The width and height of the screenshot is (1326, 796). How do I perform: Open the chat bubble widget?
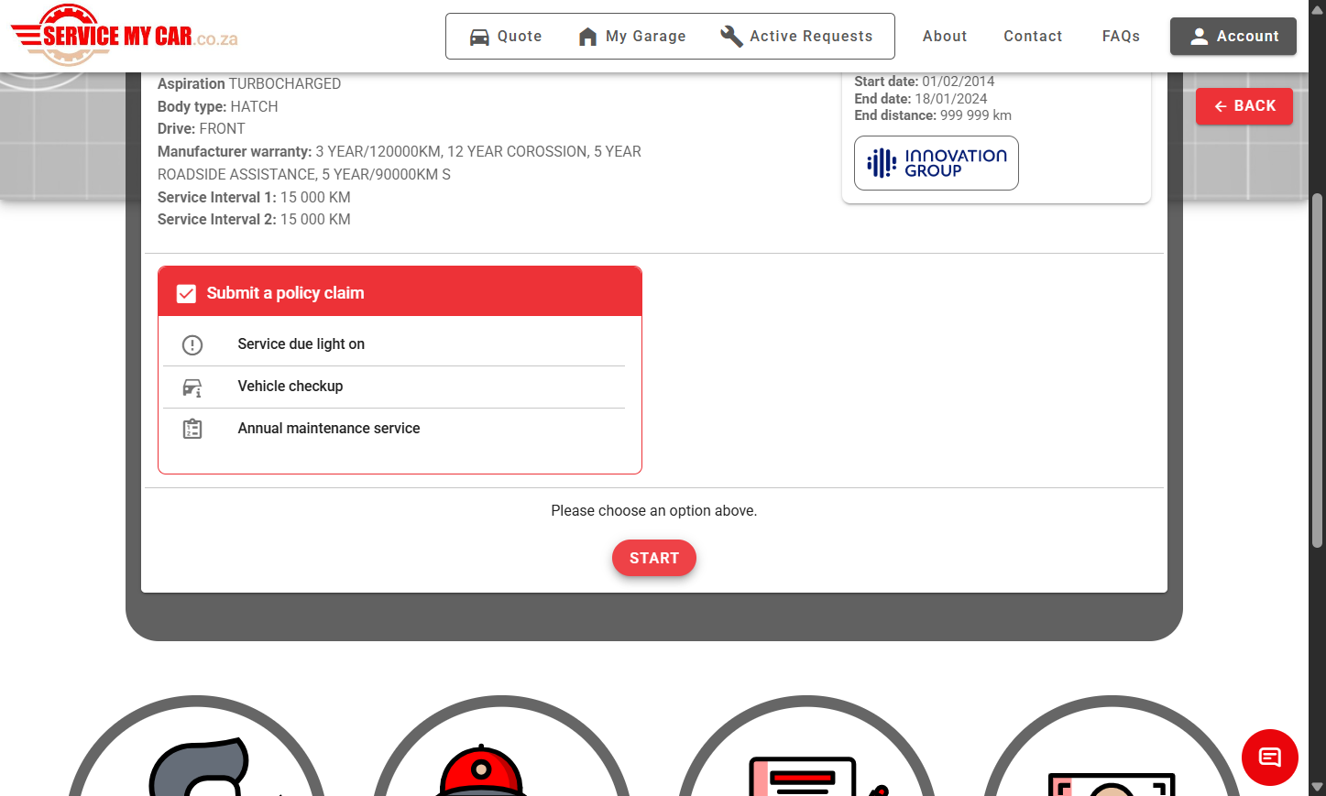1270,758
